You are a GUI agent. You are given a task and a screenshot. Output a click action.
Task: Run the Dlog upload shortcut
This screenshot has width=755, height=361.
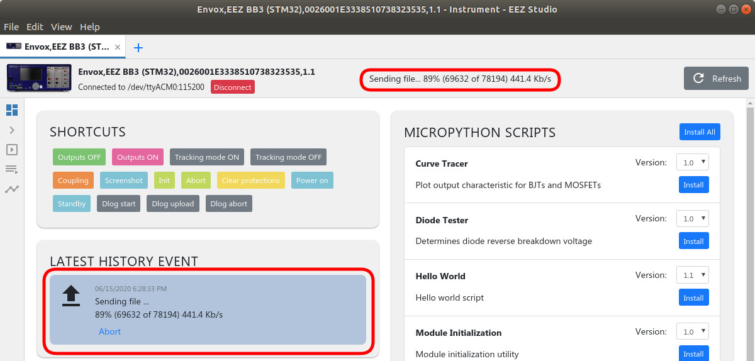coord(173,204)
